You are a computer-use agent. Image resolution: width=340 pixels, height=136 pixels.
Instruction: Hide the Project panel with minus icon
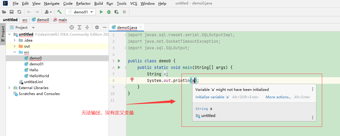click(104, 27)
